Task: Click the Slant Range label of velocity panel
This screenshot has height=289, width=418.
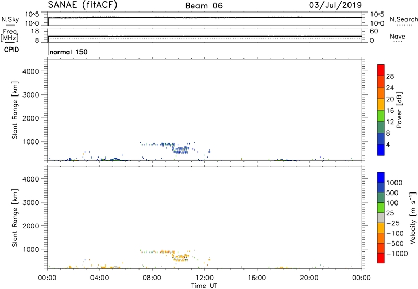Action: point(15,218)
